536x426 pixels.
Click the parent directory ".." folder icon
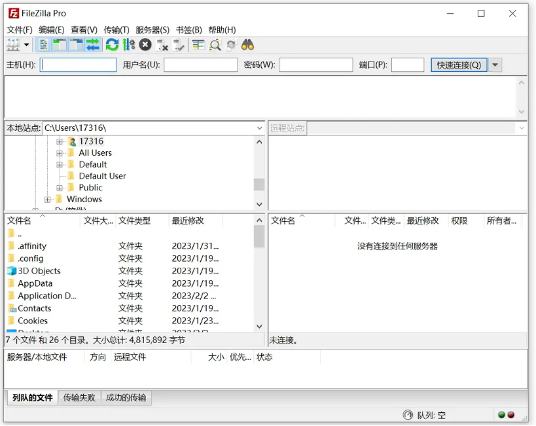11,234
